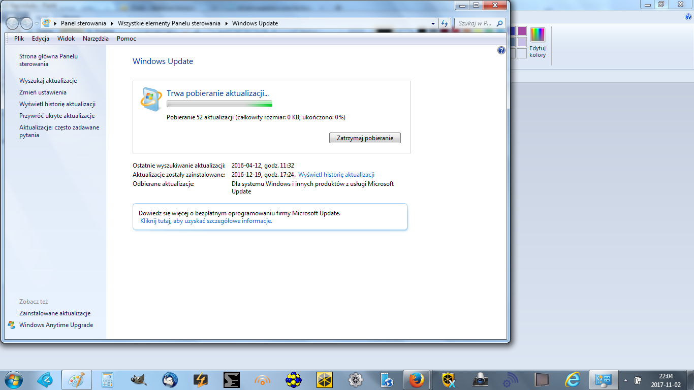Screen dimensions: 694x390
Task: Expand the arrow after Wszystkie elementy breadcrumb
Action: (x=226, y=23)
